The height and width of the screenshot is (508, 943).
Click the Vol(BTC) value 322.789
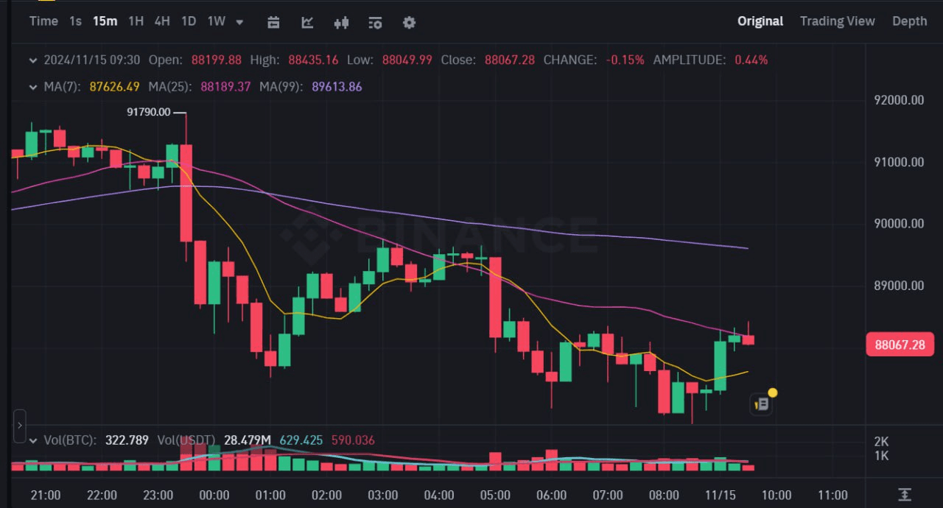coord(127,440)
